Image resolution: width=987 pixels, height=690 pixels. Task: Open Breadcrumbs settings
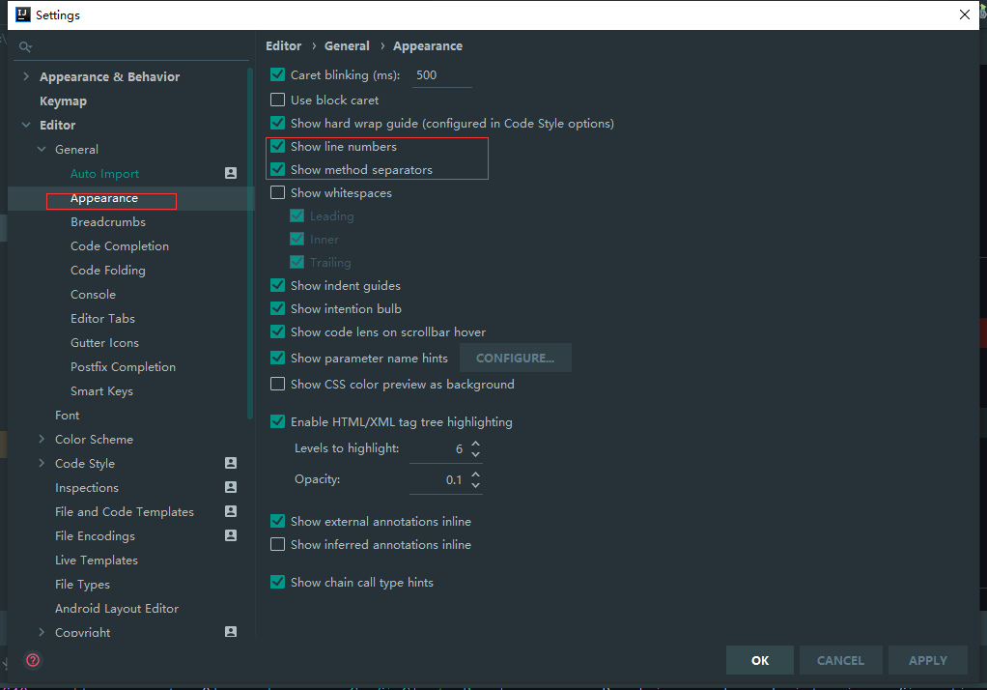[107, 222]
